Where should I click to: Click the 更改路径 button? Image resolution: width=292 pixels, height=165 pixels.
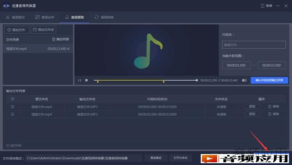(156, 158)
